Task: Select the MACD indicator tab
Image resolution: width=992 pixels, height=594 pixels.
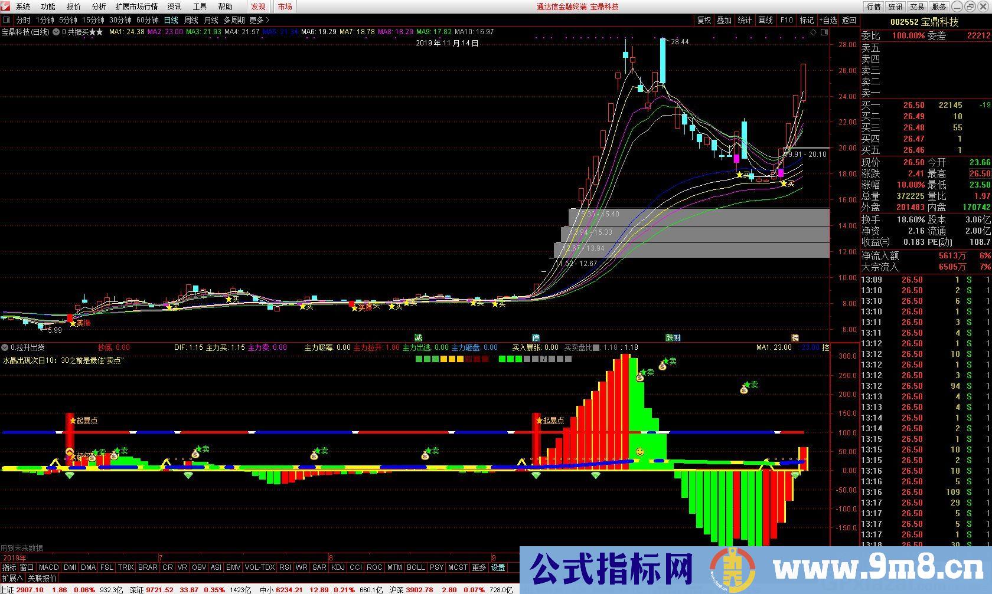Action: point(49,567)
